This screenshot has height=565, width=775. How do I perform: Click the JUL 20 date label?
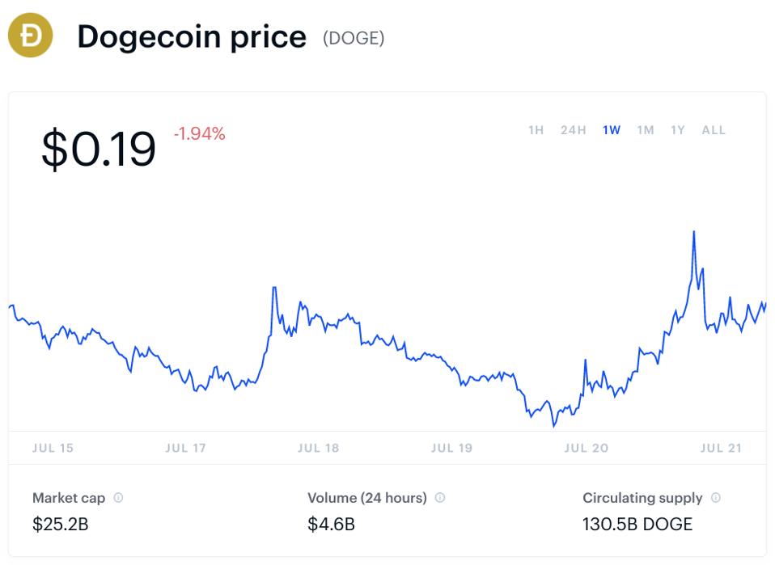[587, 448]
